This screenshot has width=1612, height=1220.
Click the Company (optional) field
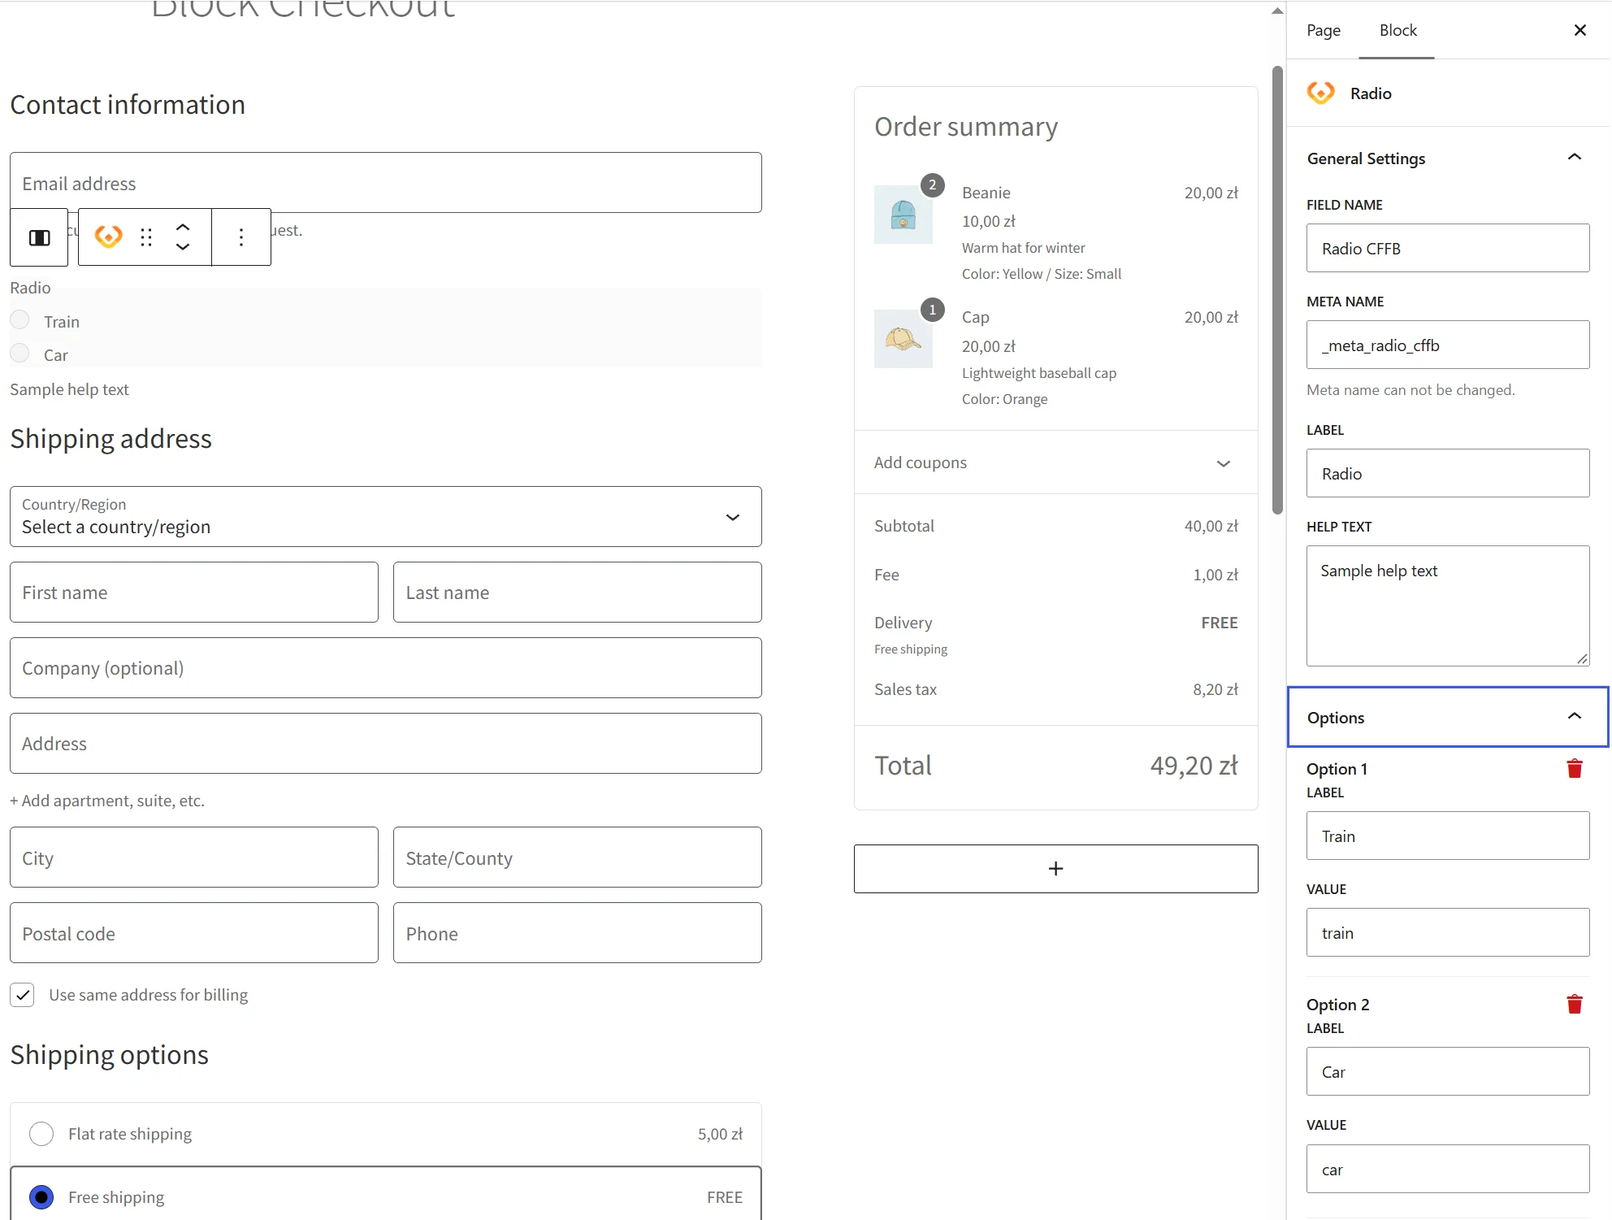click(x=386, y=668)
